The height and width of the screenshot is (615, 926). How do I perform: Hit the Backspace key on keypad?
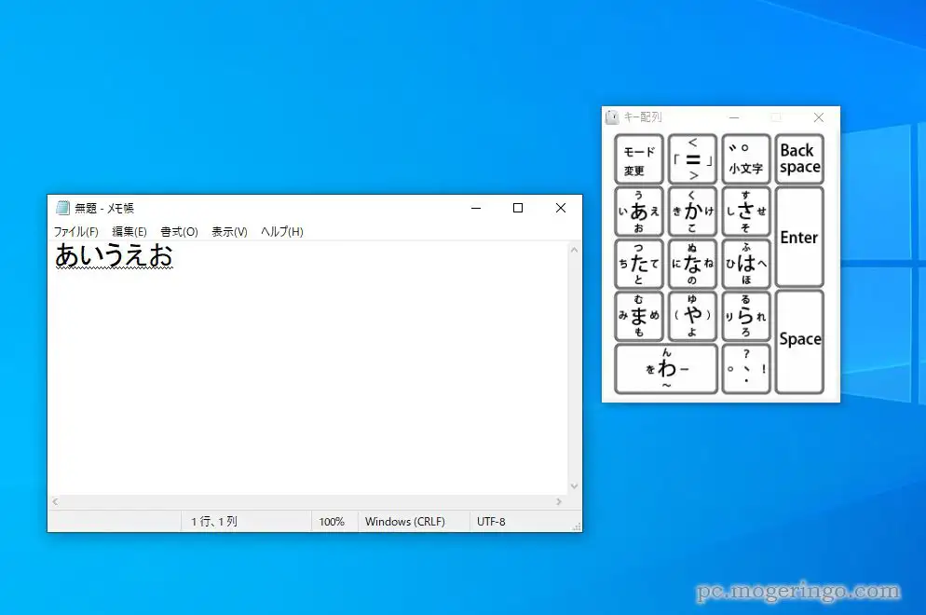(799, 159)
